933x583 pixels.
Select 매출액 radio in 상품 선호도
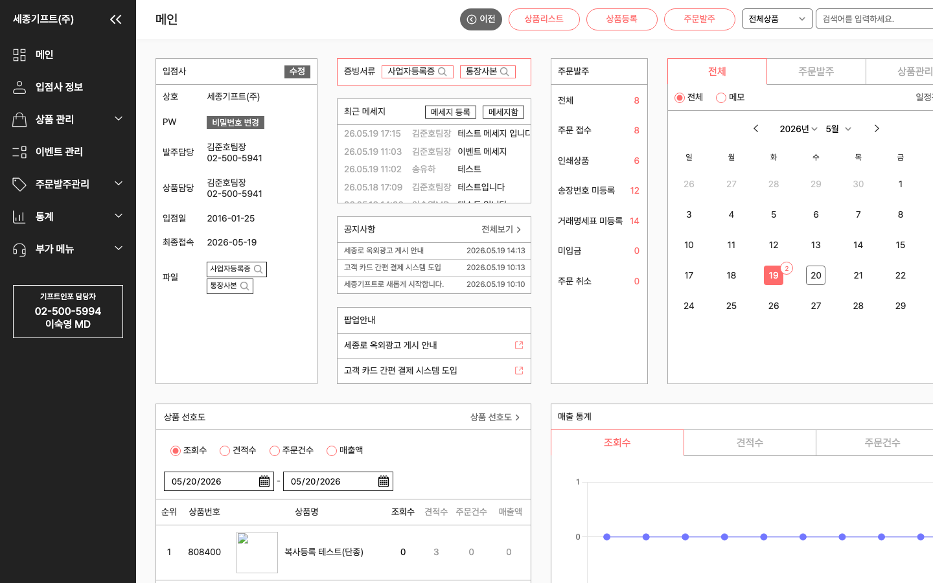pos(332,451)
